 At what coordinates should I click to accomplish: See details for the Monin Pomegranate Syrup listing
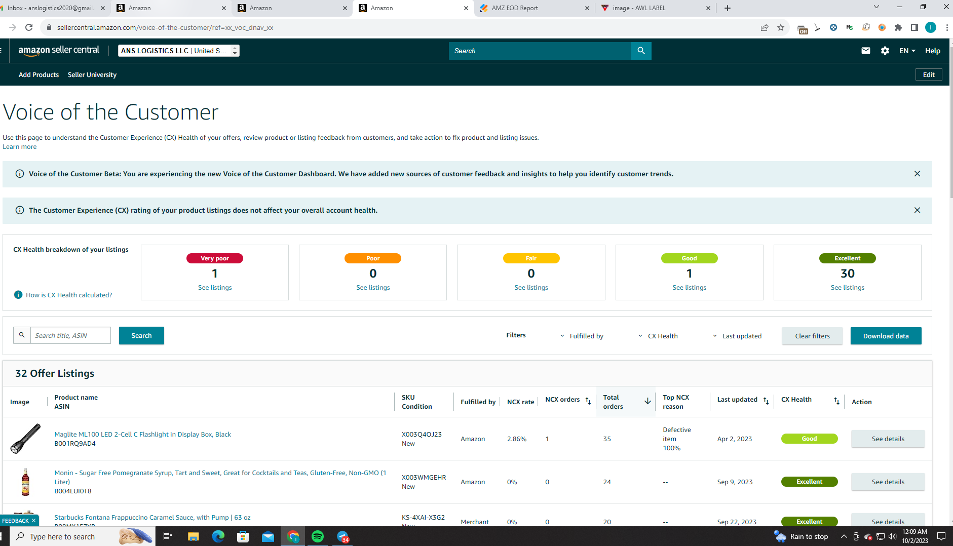pyautogui.click(x=888, y=482)
